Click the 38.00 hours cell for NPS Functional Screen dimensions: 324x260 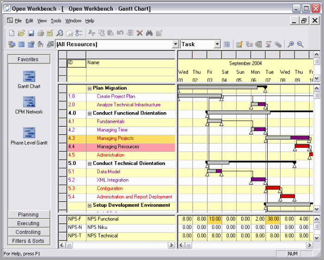[273, 219]
